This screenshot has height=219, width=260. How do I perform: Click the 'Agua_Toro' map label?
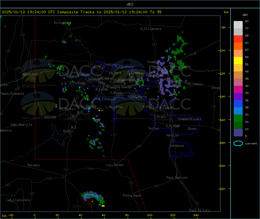click(31, 74)
